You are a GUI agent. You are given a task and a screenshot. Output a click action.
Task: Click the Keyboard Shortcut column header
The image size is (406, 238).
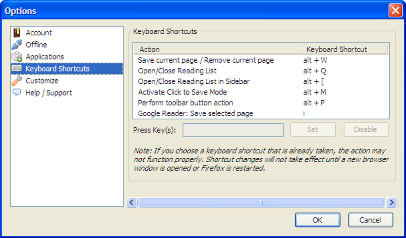[344, 49]
